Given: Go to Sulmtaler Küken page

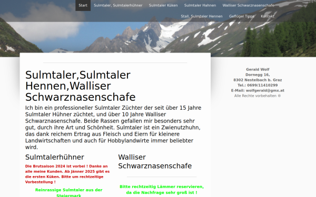Looking at the screenshot, I should [x=163, y=5].
